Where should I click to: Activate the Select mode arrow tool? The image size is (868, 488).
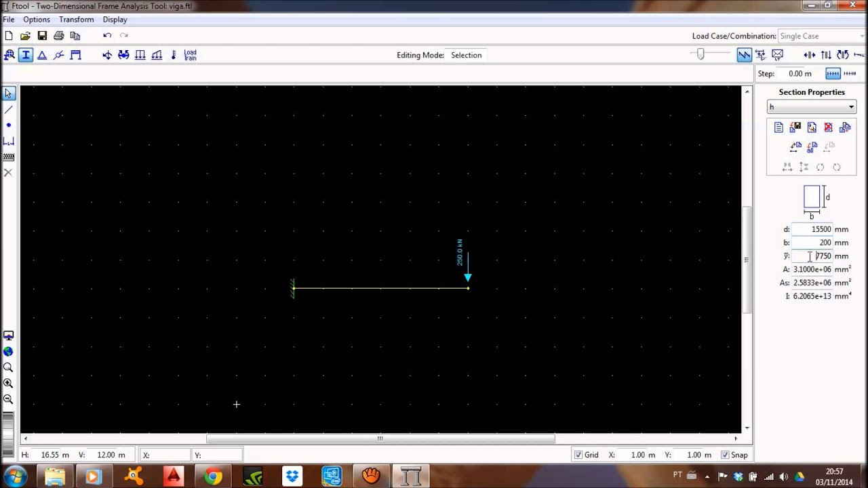(x=9, y=93)
